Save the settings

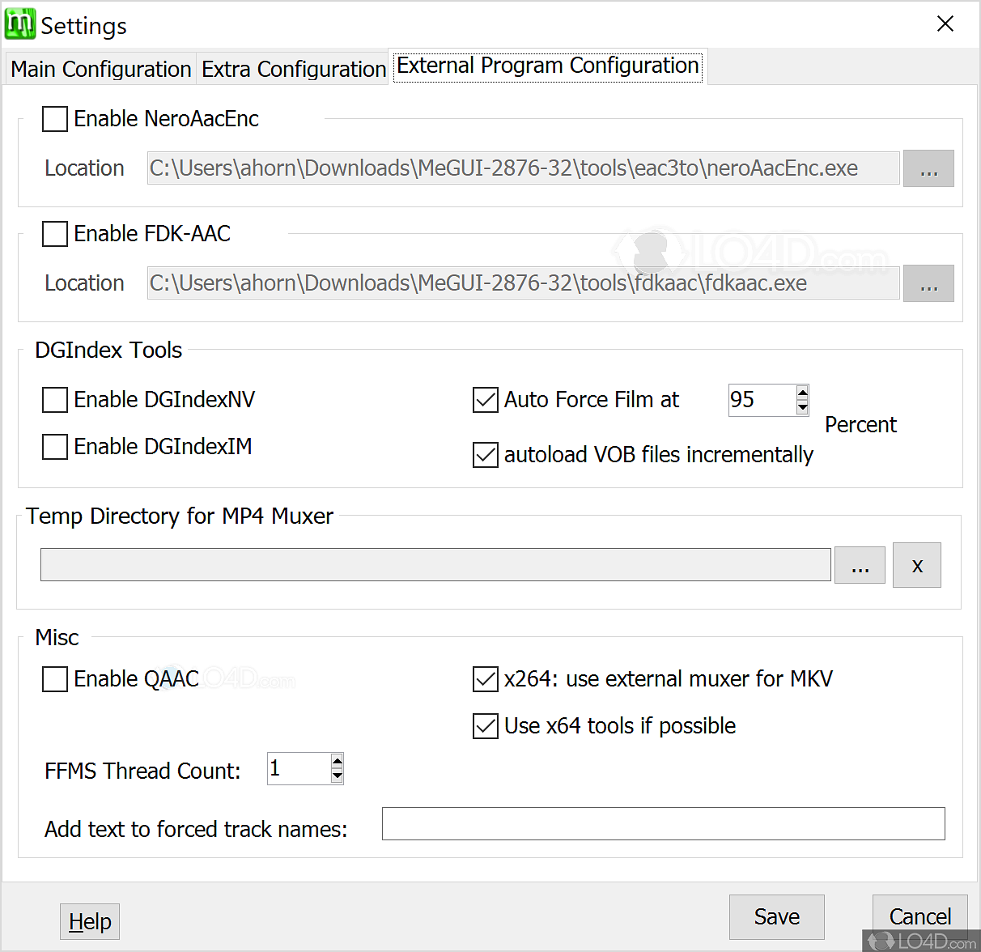tap(776, 916)
